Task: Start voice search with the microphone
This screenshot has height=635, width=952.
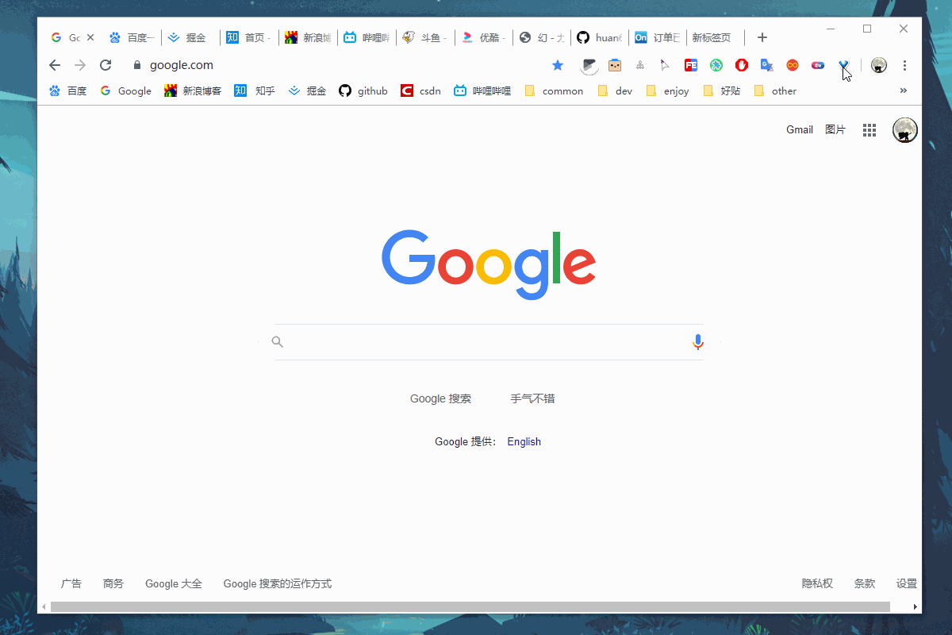Action: (698, 342)
